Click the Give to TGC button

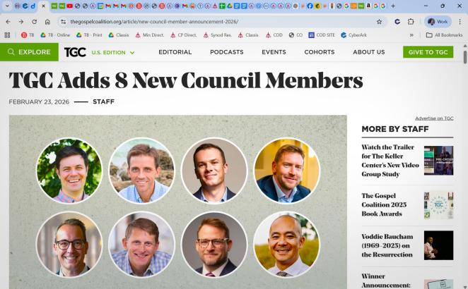[428, 52]
